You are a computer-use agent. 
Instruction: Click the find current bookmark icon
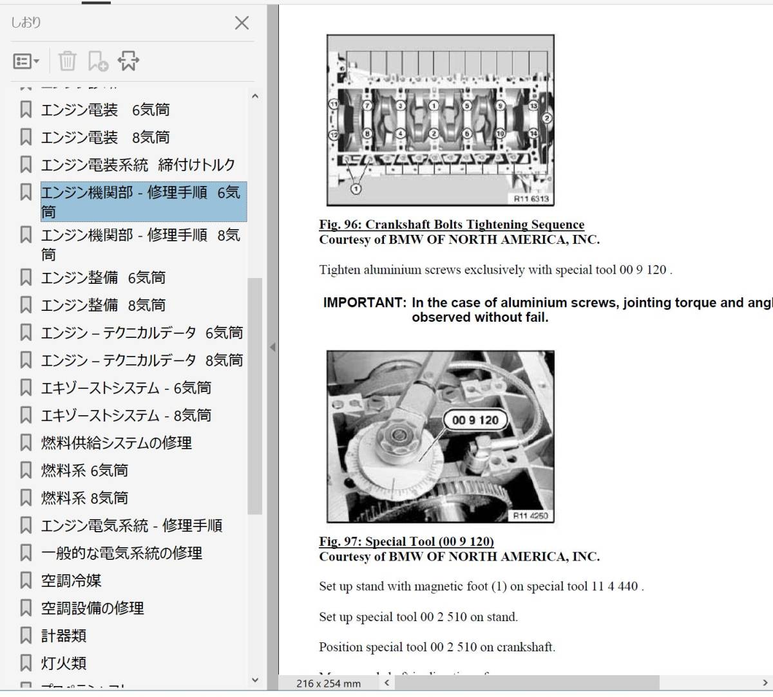tap(128, 61)
